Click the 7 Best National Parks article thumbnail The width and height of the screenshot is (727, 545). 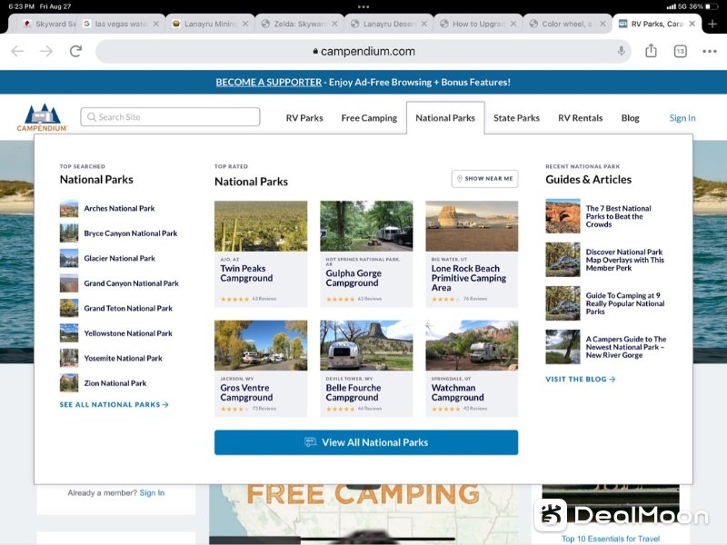pyautogui.click(x=563, y=216)
